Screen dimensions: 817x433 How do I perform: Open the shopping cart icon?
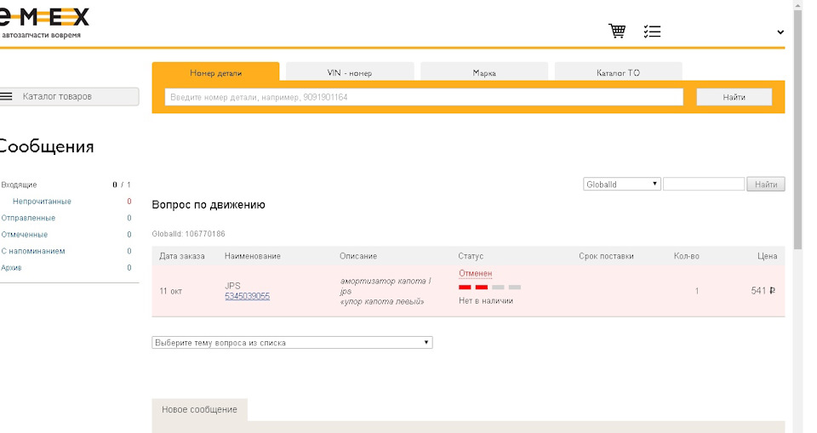[x=617, y=31]
